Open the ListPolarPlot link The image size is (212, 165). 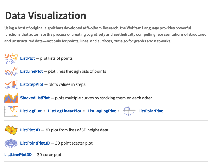click(151, 111)
